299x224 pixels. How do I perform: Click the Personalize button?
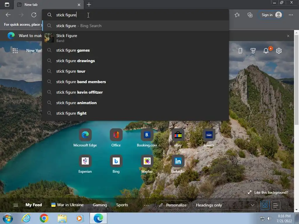173,205
